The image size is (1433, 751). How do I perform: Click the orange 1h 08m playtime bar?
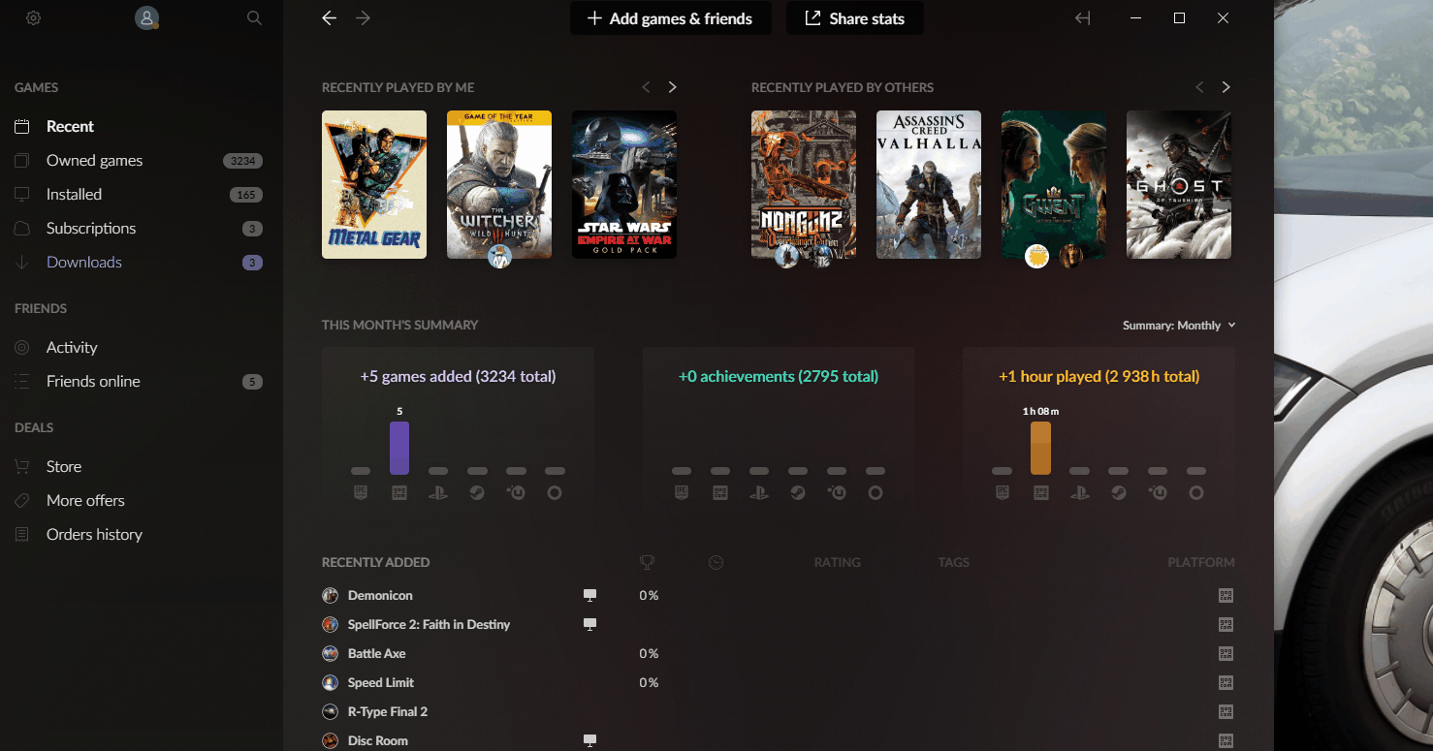1040,448
